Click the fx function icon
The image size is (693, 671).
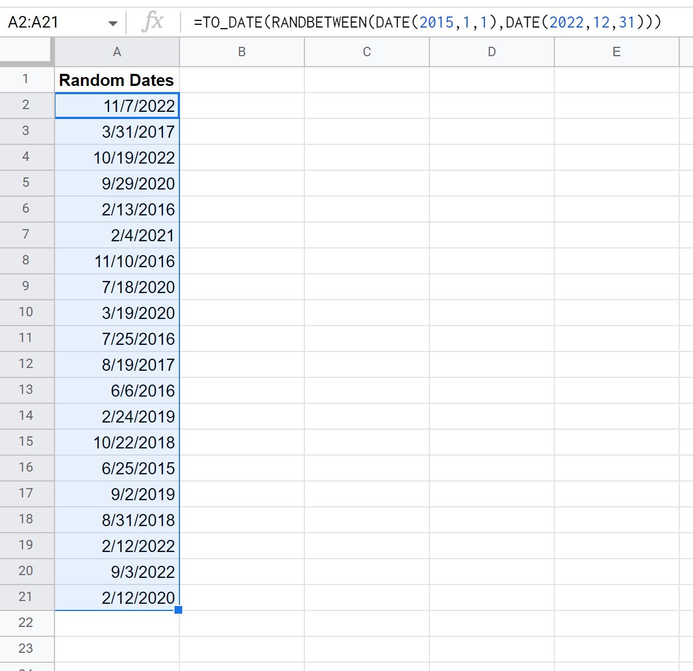152,23
